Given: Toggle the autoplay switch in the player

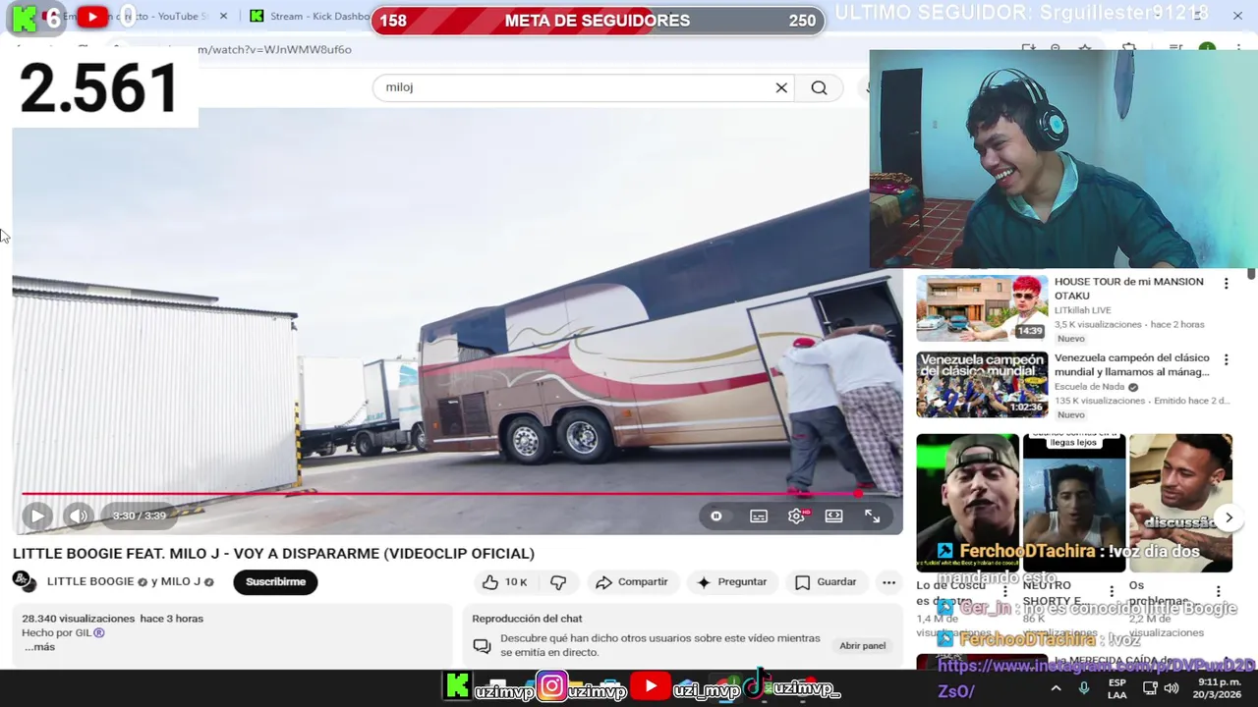Looking at the screenshot, I should [716, 517].
